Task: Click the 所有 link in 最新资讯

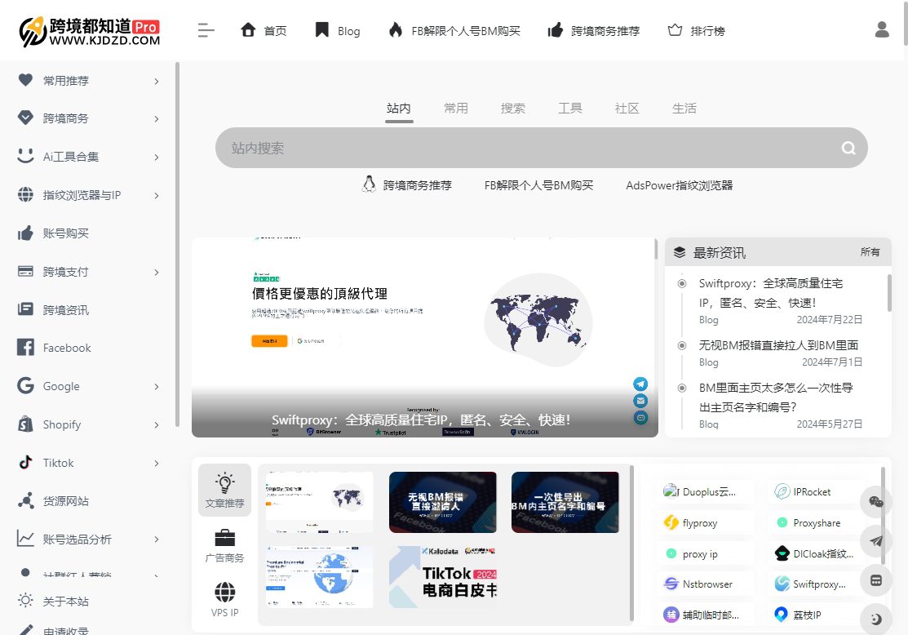Action: [x=870, y=252]
